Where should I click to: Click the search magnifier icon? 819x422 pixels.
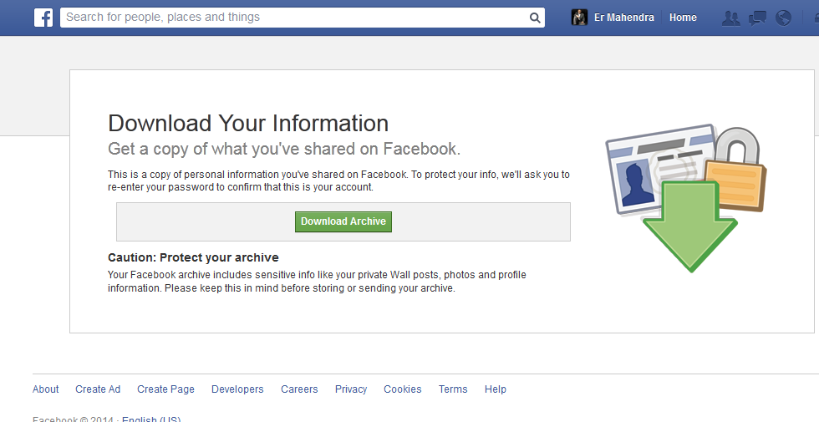tap(535, 18)
